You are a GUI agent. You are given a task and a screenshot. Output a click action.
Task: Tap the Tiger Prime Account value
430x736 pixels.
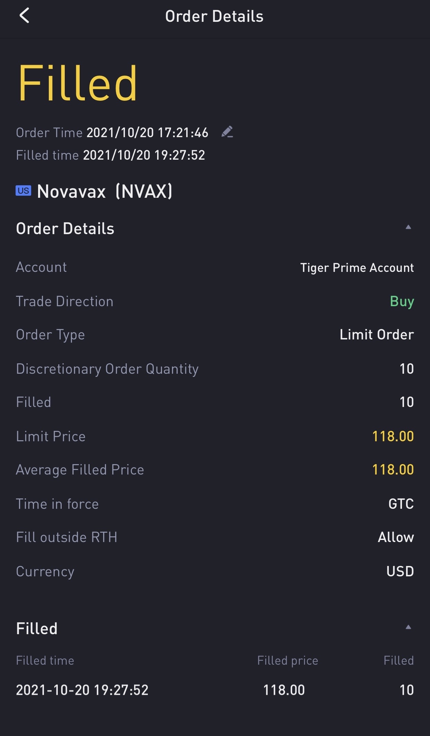point(357,268)
